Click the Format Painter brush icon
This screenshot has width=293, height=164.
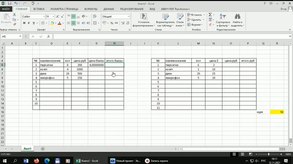coord(14,24)
